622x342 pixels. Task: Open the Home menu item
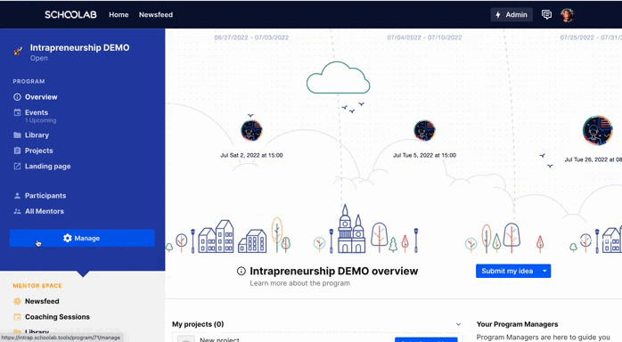(119, 14)
